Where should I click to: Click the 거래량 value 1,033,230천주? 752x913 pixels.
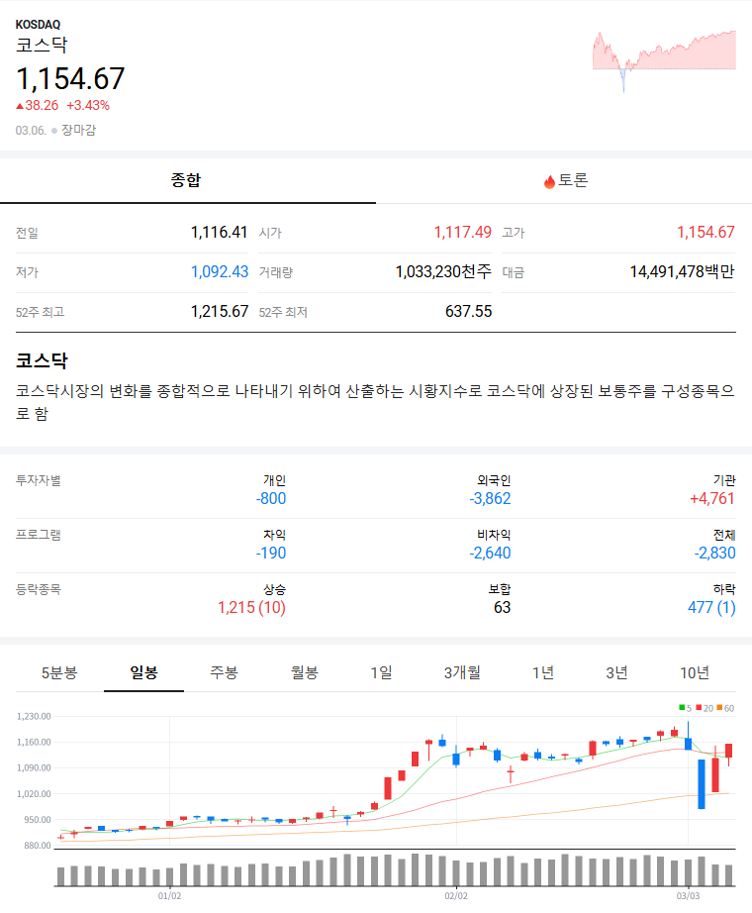point(443,272)
